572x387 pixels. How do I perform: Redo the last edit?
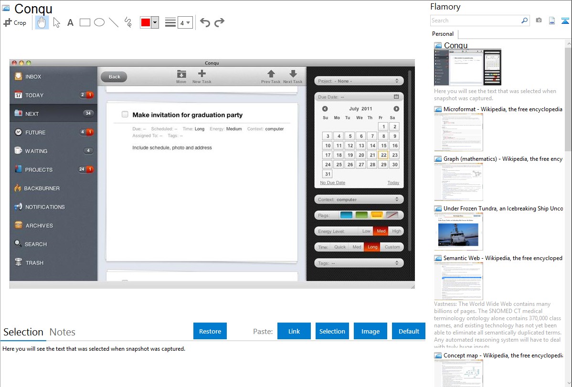(219, 22)
